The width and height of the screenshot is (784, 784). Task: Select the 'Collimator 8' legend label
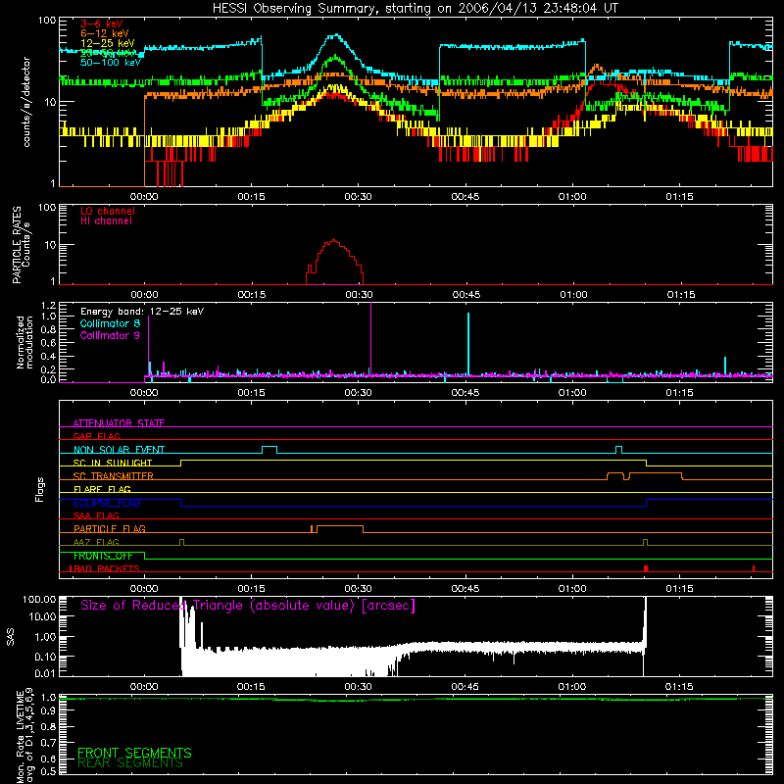[110, 323]
